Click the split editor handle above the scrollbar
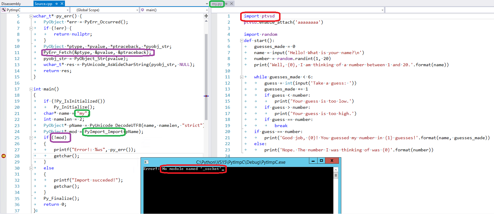Screen dimensions: 494x214 click(206, 16)
